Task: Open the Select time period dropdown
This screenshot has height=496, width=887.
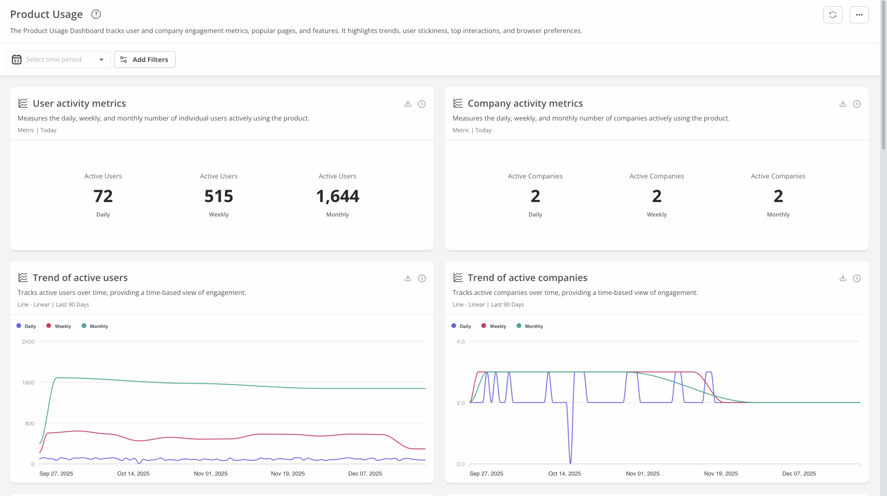Action: (x=58, y=59)
